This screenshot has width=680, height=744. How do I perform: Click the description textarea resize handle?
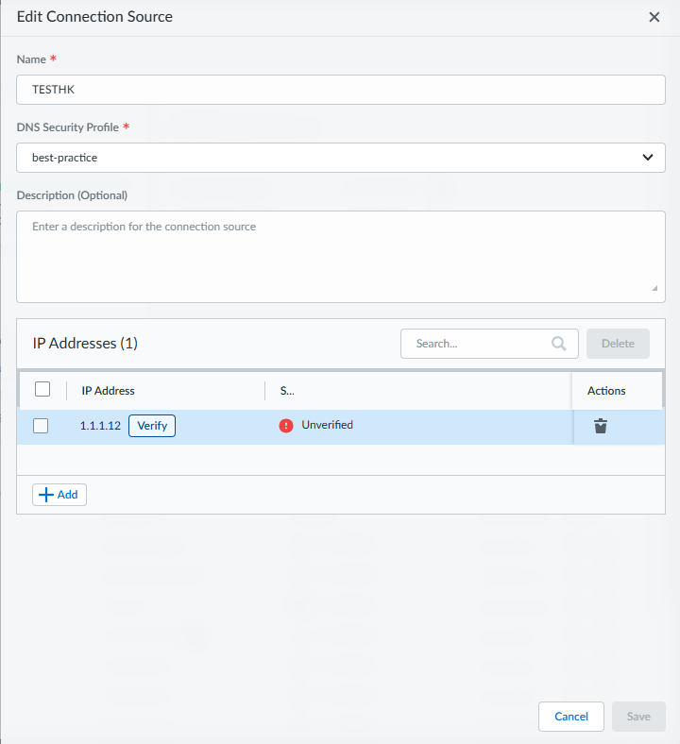pyautogui.click(x=655, y=289)
